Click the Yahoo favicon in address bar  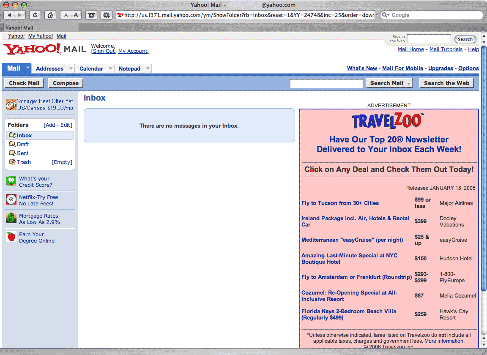(120, 15)
